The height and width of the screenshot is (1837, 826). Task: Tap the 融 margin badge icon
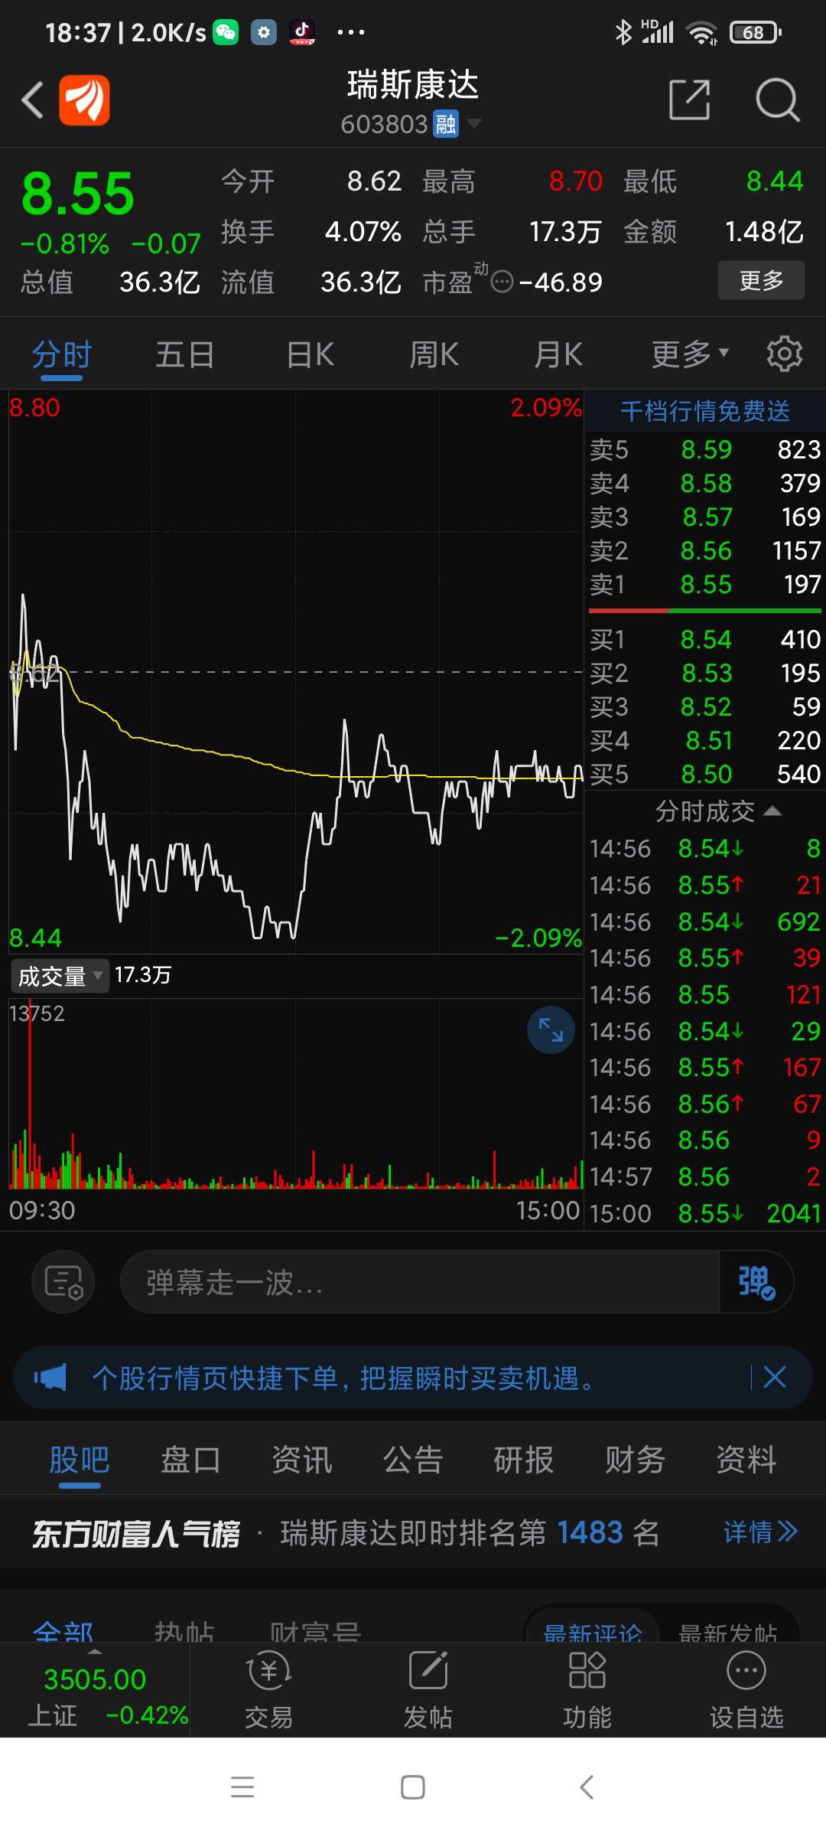445,123
